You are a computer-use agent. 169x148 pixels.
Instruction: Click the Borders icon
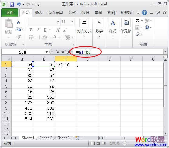[31, 37]
